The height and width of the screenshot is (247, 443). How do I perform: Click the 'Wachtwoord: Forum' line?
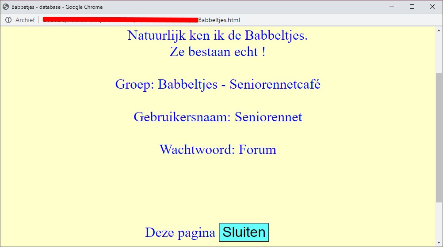(x=218, y=150)
